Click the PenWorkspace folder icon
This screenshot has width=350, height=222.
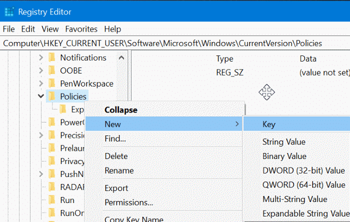point(52,83)
